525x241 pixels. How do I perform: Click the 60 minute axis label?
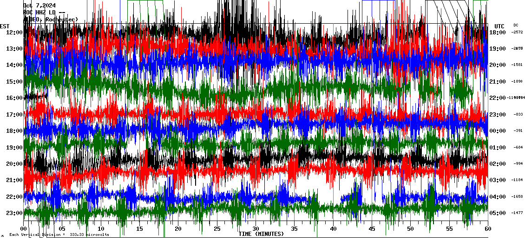488,228
